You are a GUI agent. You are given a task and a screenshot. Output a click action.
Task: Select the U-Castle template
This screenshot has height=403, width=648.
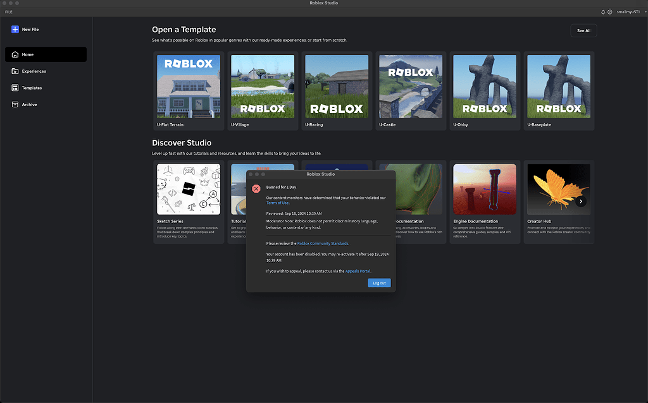tap(411, 86)
